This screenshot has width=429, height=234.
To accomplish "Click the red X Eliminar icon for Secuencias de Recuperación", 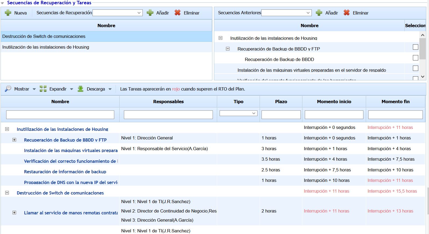I will [177, 13].
